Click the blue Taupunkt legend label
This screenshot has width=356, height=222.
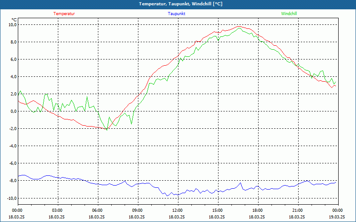click(176, 14)
